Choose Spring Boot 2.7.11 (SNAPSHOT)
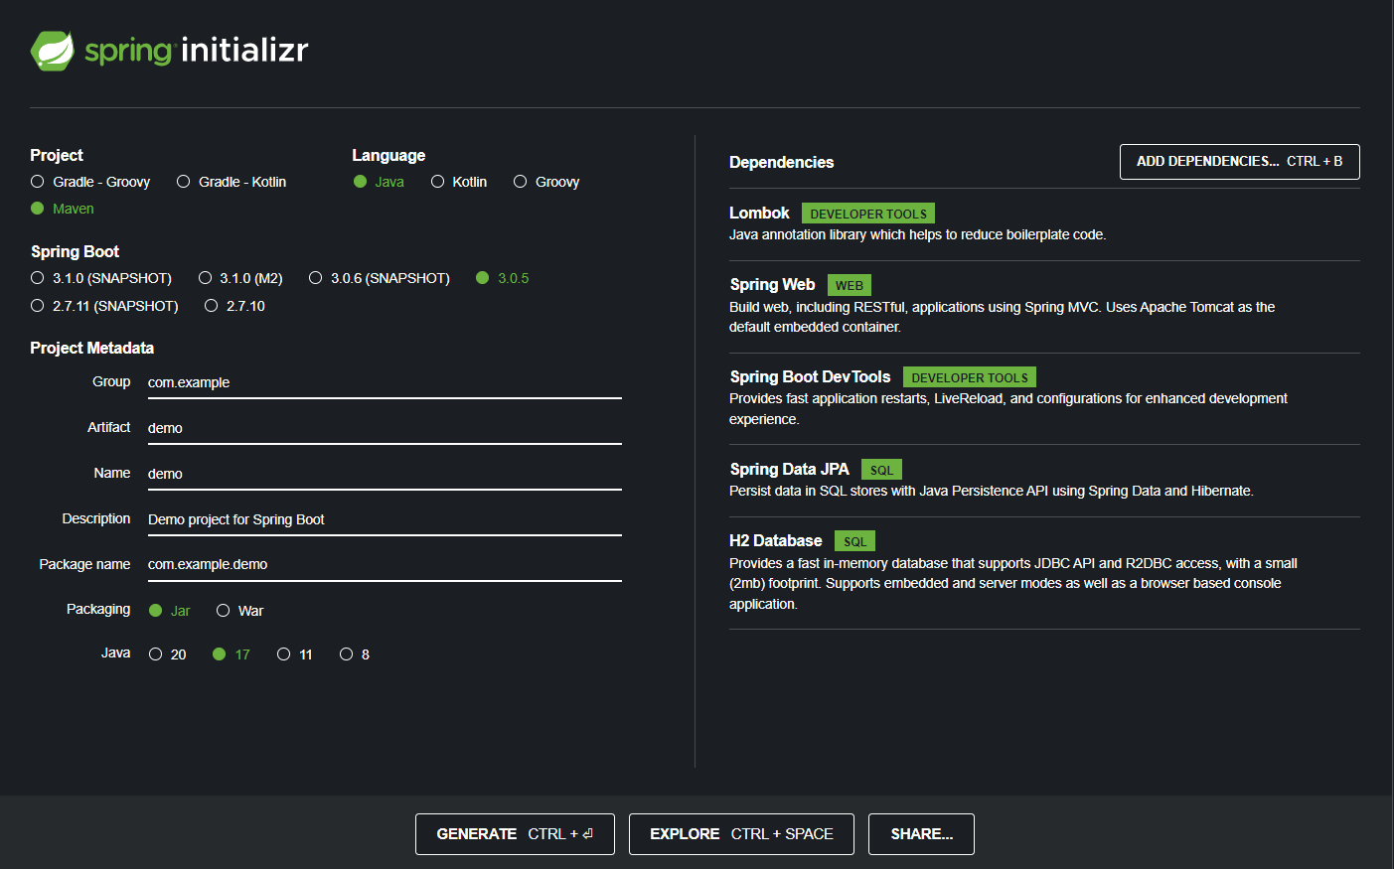1394x869 pixels. 104,306
